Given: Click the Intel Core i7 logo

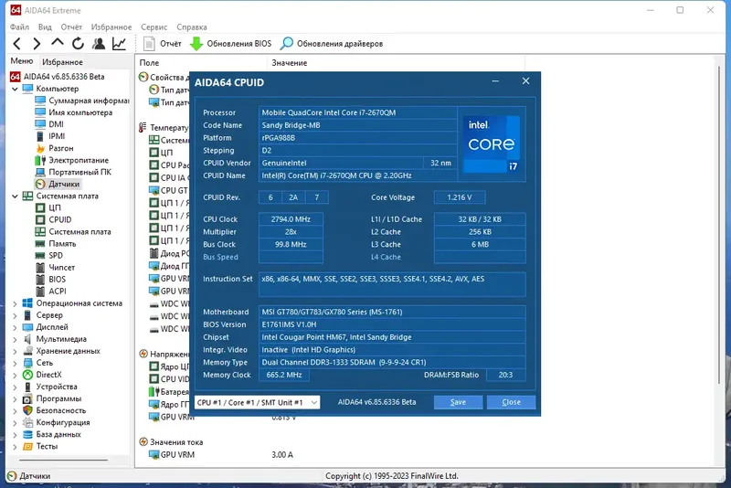Looking at the screenshot, I should click(493, 144).
